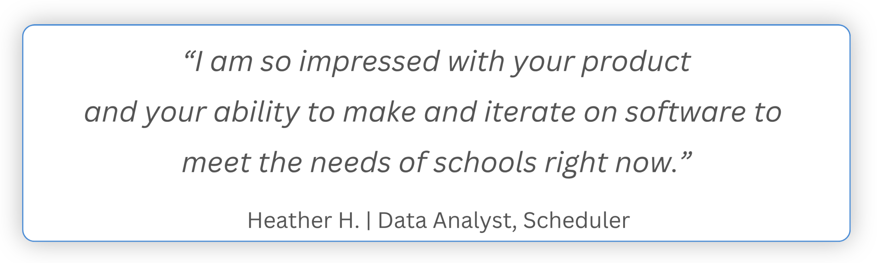This screenshot has height=263, width=877.
Task: Click the word "needs" in the third line
Action: [x=350, y=163]
